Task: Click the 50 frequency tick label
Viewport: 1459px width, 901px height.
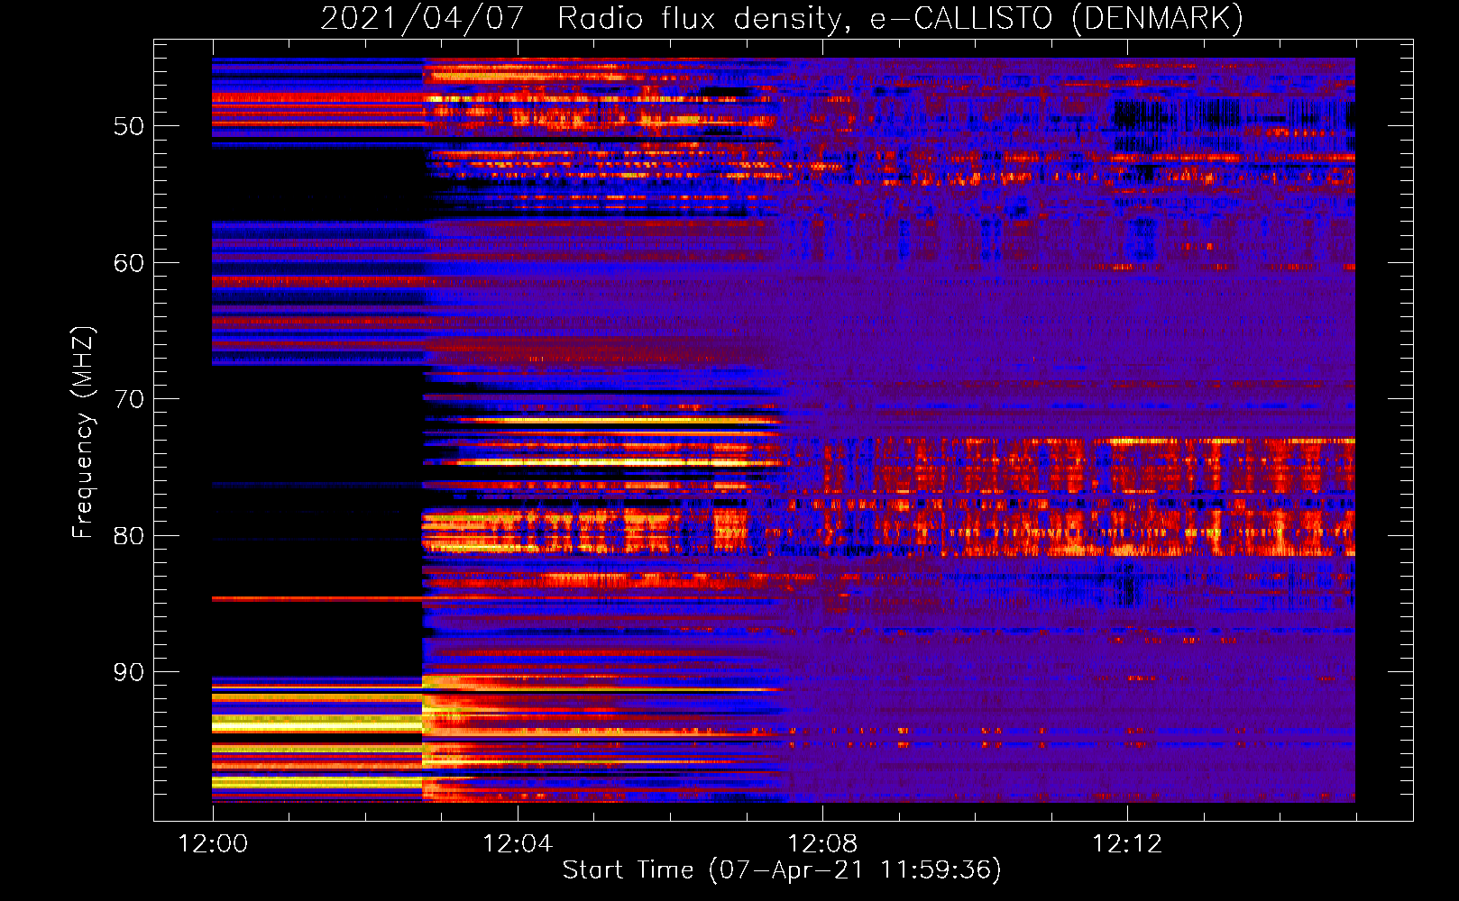Action: pos(129,126)
